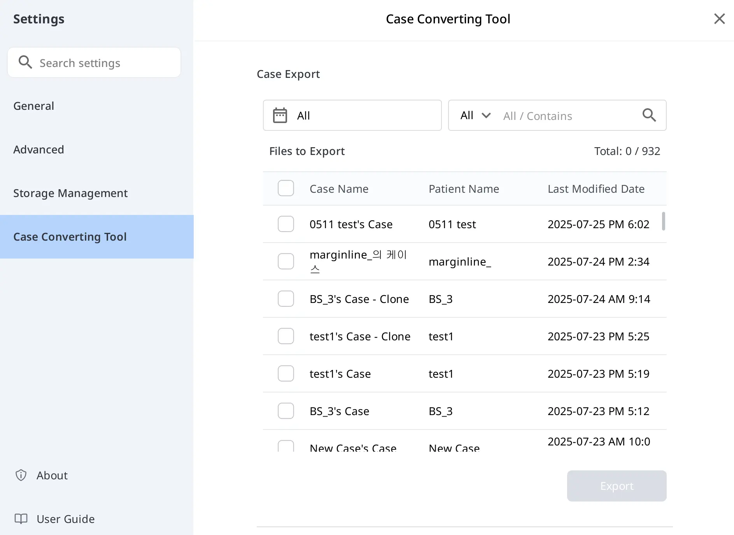Open the search category chevron dropdown
The width and height of the screenshot is (734, 535).
pos(486,115)
